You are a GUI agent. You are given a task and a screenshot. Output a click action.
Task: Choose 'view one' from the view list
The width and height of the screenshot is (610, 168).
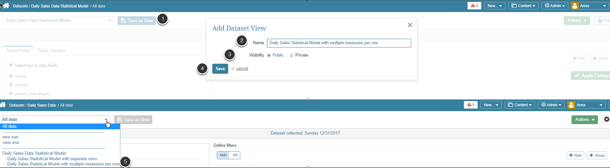coord(11,143)
